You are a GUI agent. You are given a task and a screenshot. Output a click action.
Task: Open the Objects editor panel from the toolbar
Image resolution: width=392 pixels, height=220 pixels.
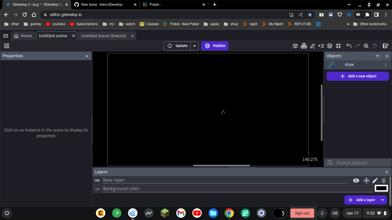coord(295,46)
